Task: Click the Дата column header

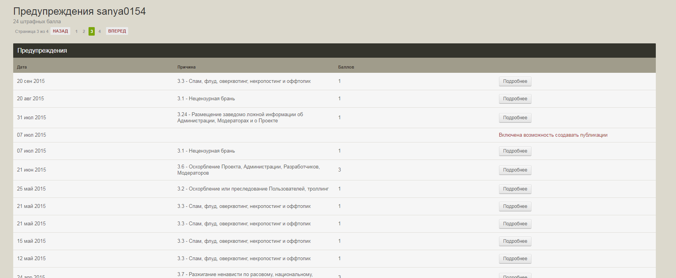Action: click(22, 67)
